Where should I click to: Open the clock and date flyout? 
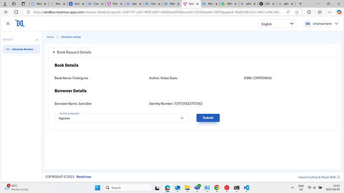point(333,188)
